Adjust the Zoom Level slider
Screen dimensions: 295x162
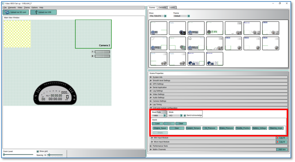pyautogui.click(x=18, y=155)
